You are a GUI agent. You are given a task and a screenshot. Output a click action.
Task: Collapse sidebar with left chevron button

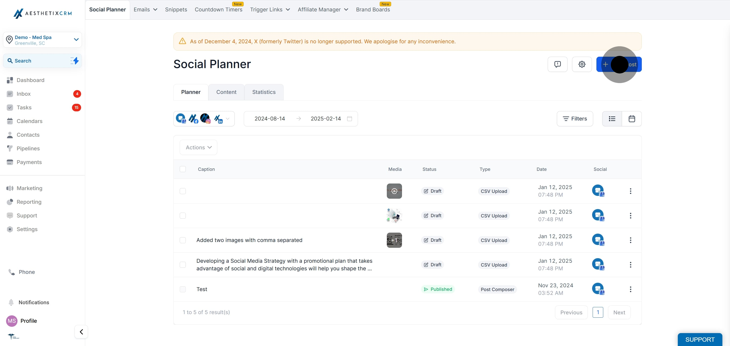81,332
